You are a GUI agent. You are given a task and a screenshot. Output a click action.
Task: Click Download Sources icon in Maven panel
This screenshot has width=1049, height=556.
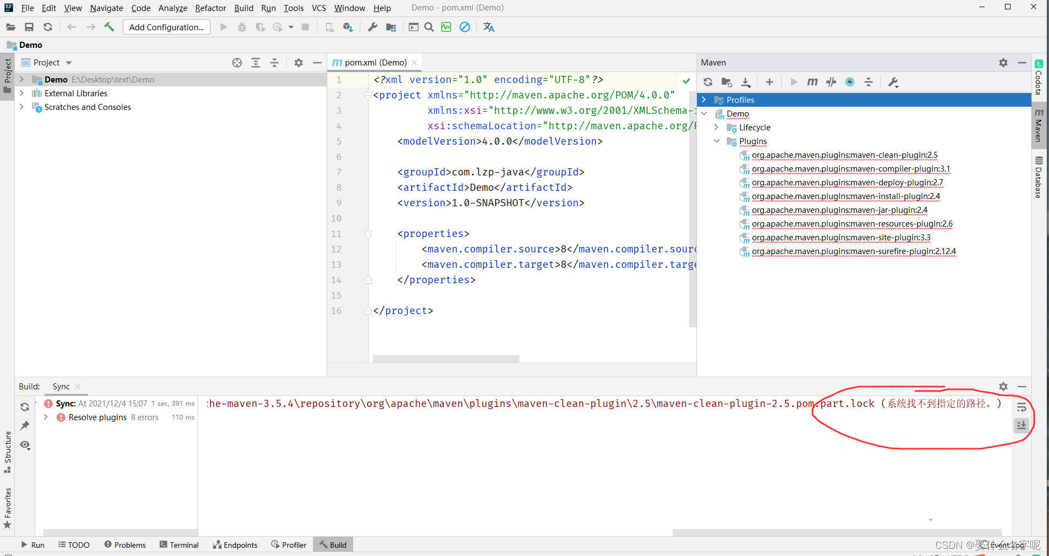pos(746,82)
